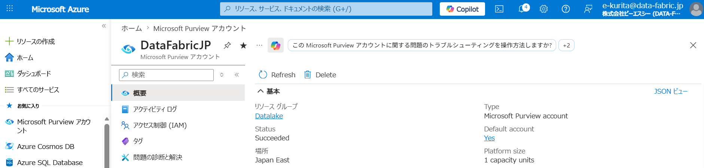Click the Purview troubleshooting suggestion prompt

click(422, 45)
